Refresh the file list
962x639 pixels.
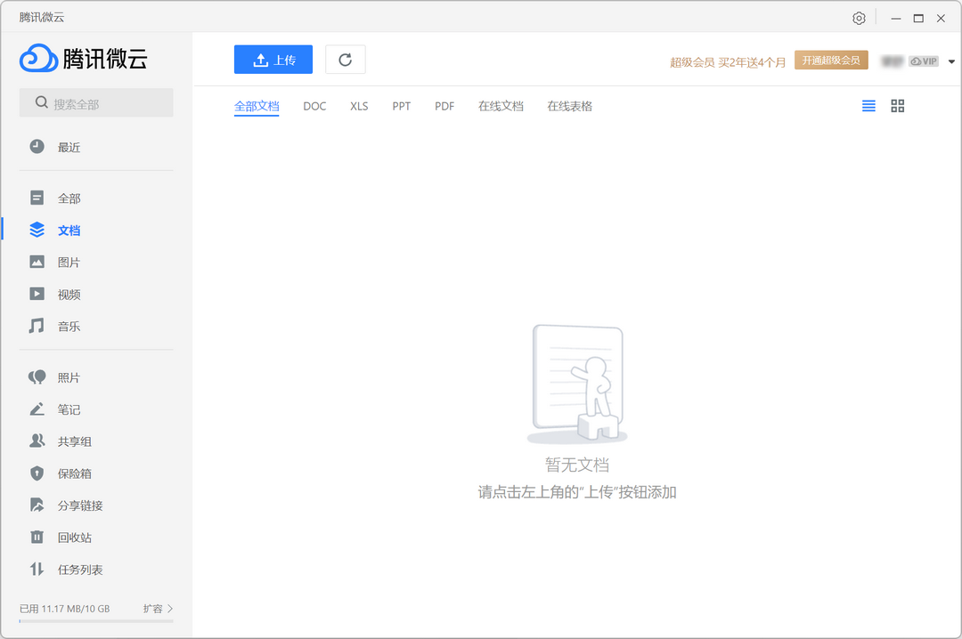click(346, 59)
